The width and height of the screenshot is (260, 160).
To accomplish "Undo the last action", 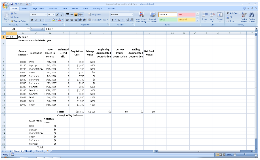I will [x=16, y=4].
